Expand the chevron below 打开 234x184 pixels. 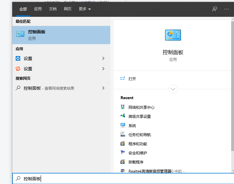click(x=173, y=89)
